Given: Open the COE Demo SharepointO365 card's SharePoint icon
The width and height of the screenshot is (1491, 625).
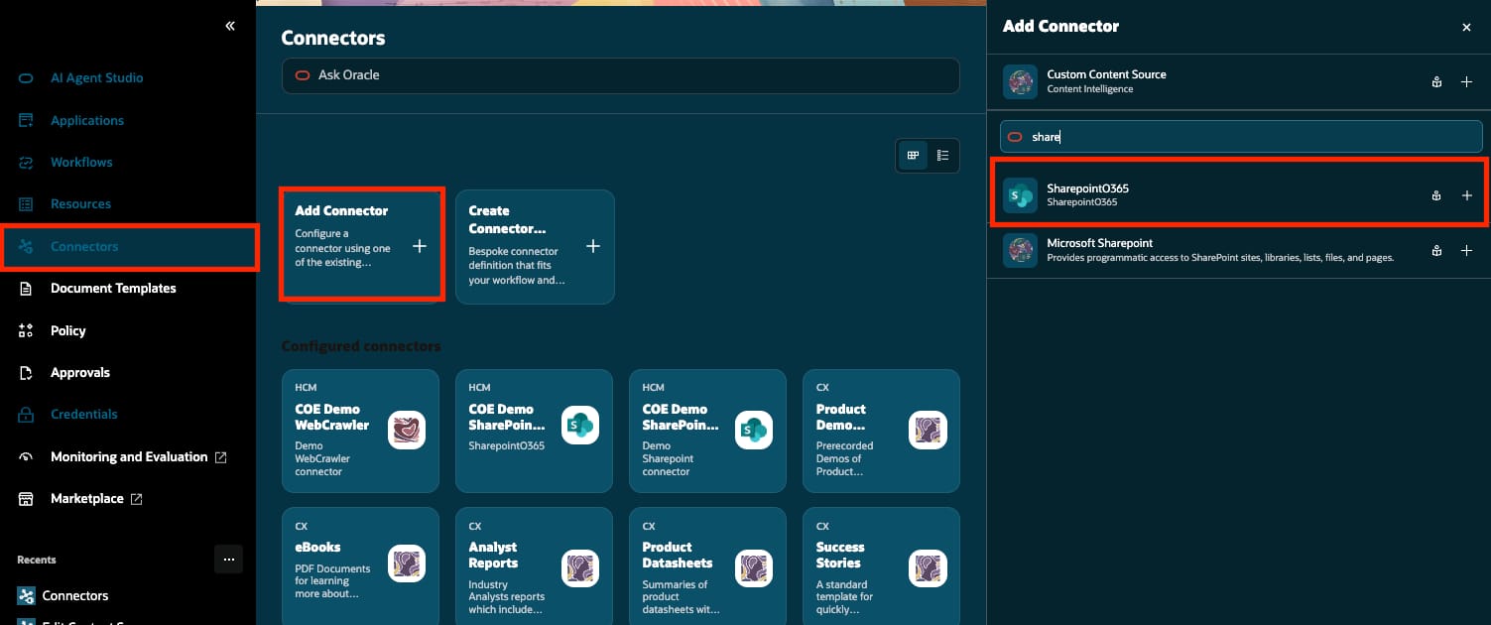Looking at the screenshot, I should (580, 425).
